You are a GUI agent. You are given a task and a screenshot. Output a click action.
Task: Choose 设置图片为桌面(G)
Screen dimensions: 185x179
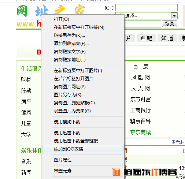click(x=83, y=111)
